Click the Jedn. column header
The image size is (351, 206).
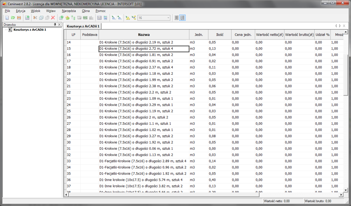pos(199,35)
